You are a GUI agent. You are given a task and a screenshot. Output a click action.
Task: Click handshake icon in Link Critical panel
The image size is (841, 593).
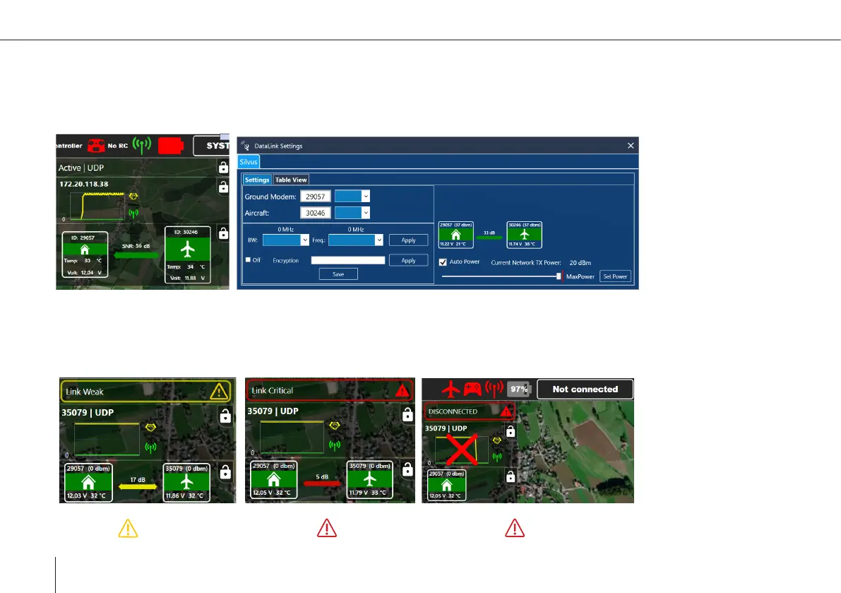pyautogui.click(x=335, y=425)
